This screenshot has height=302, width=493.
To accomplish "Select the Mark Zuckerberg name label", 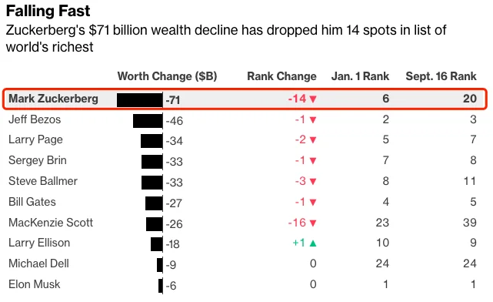I will (x=53, y=99).
